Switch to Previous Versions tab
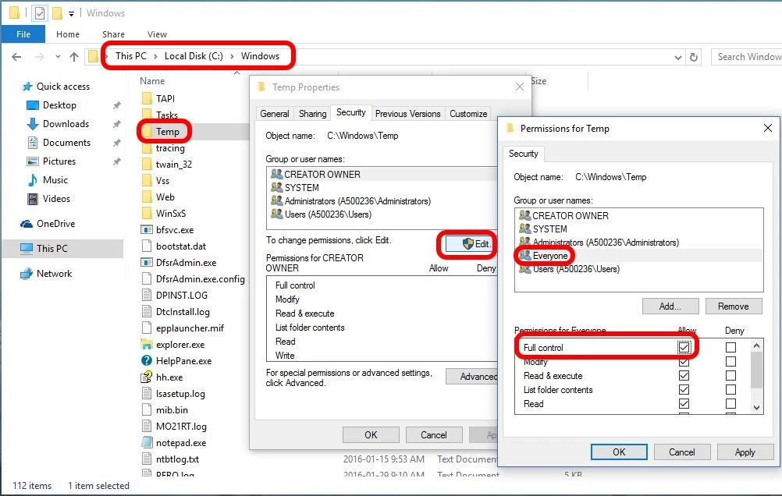 click(x=407, y=114)
